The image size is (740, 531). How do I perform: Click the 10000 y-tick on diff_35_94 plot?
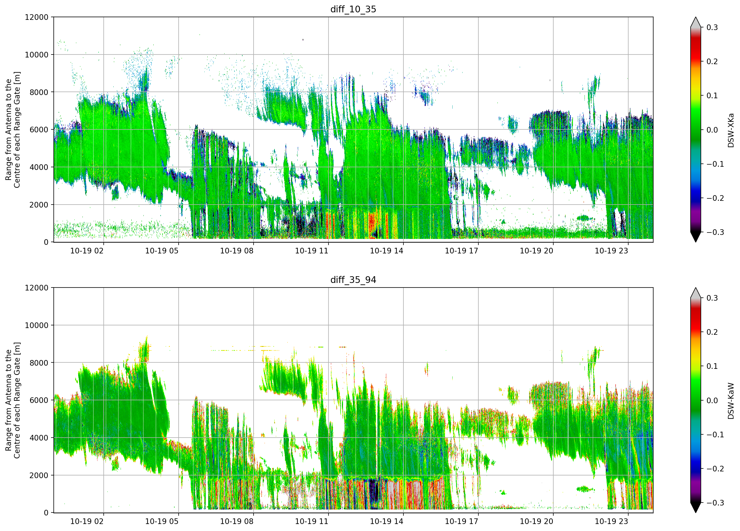pos(37,325)
